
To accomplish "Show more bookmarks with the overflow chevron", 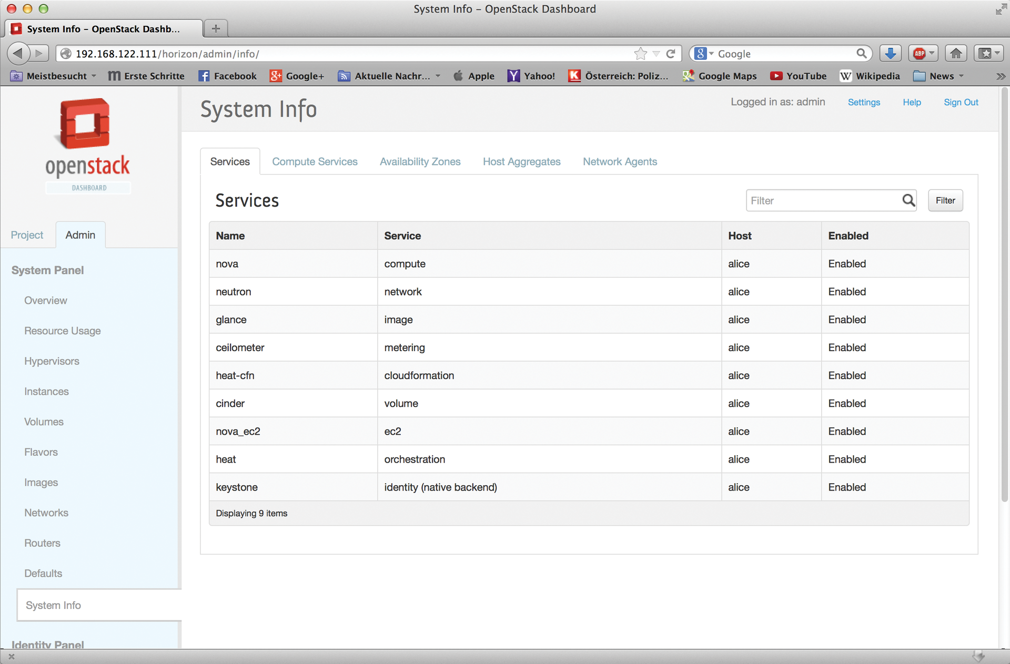I will 1000,76.
